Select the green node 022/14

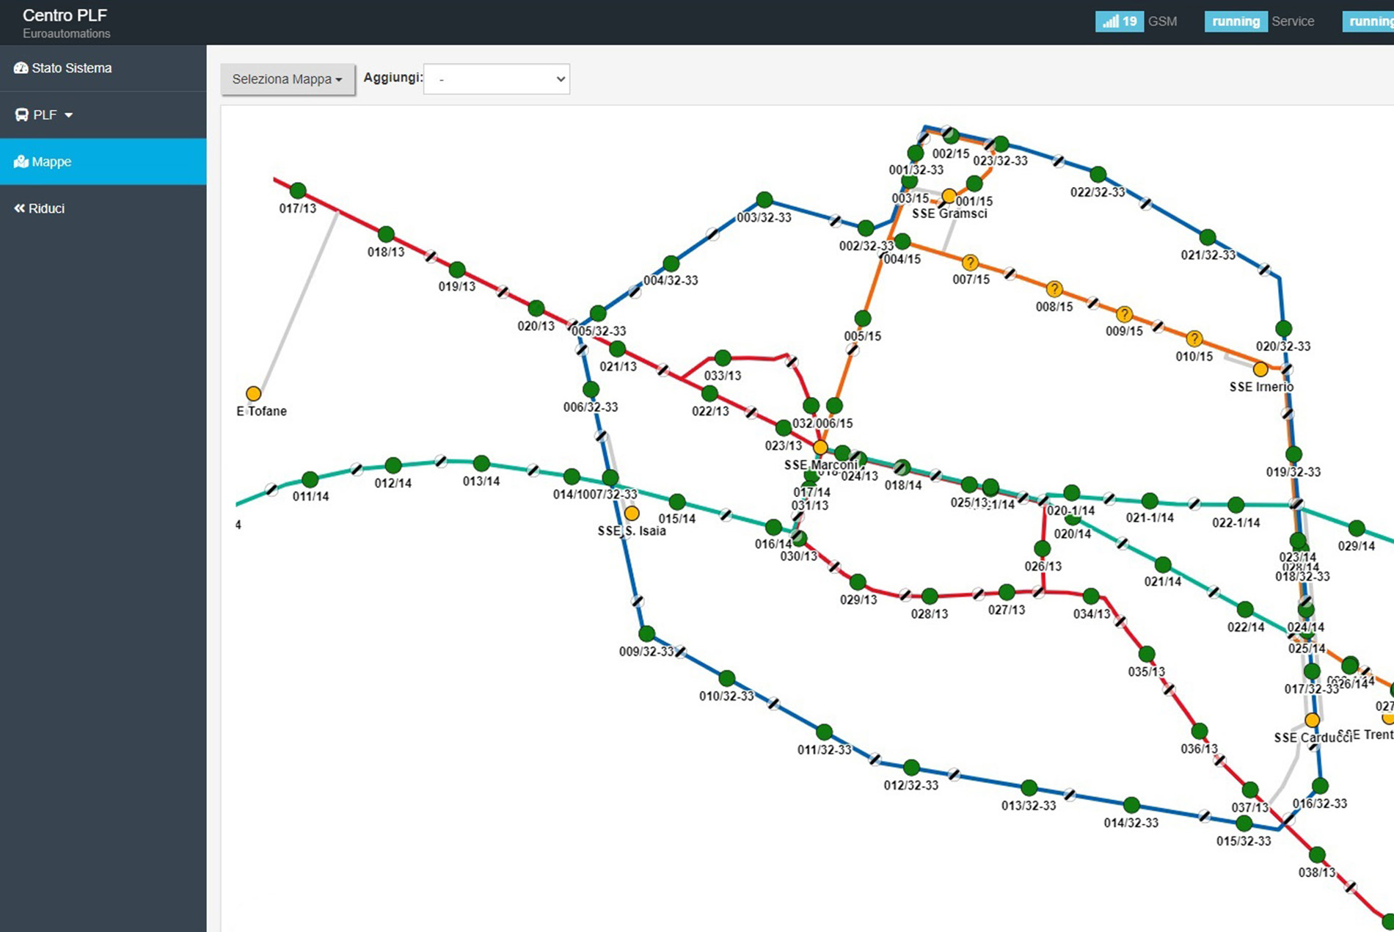coord(1245,610)
